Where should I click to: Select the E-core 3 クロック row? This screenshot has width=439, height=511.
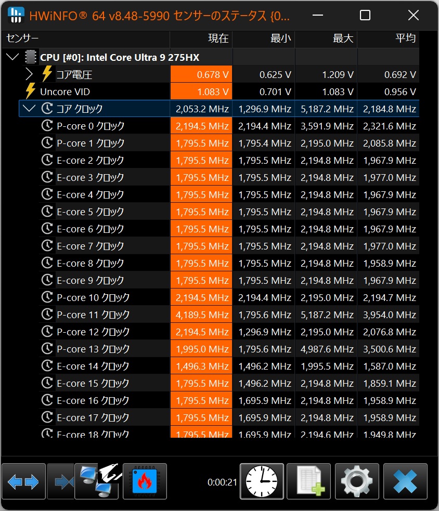(229, 177)
